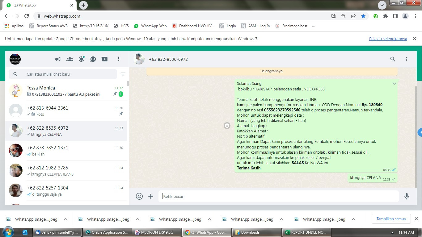The width and height of the screenshot is (422, 237).
Task: Open the Channels icon in WhatsApp header
Action: tap(93, 59)
